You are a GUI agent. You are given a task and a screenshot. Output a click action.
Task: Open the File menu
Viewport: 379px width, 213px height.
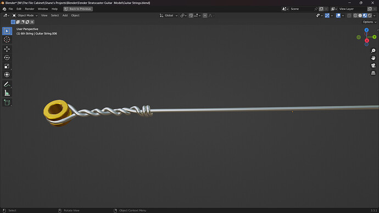pos(10,9)
